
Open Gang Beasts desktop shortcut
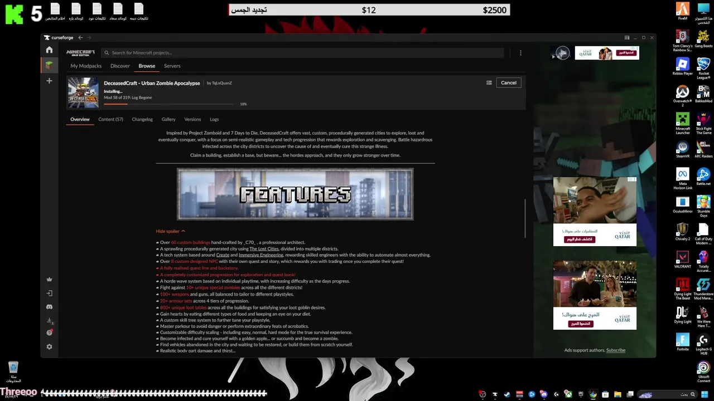703,39
